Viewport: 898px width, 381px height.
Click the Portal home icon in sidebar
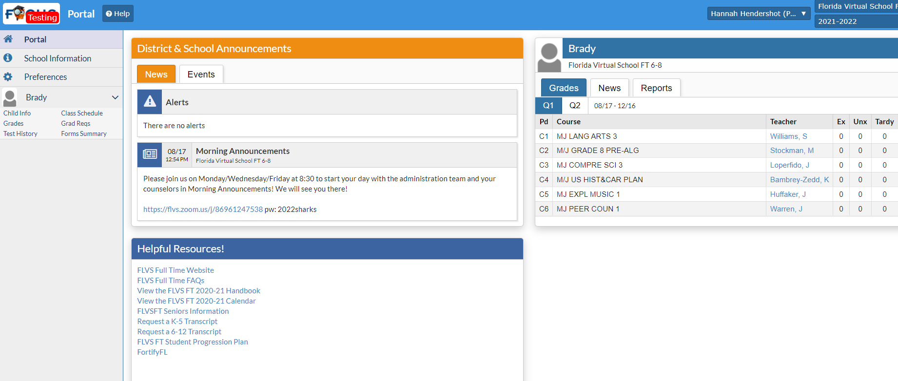pos(8,39)
